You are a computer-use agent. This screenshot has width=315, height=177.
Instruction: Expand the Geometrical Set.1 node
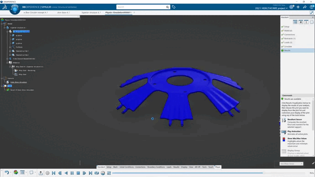10,51
